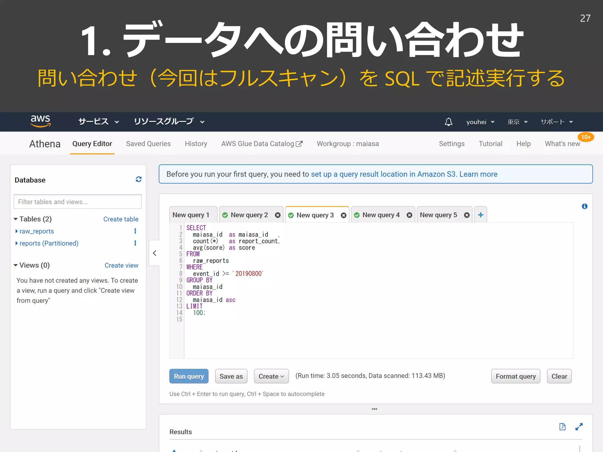Close New query 5 tab
The image size is (603, 452).
coord(467,215)
